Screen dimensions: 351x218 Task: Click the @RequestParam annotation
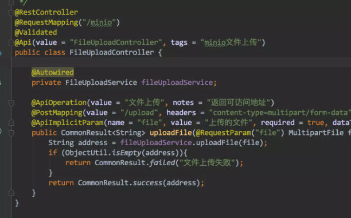coord(224,133)
